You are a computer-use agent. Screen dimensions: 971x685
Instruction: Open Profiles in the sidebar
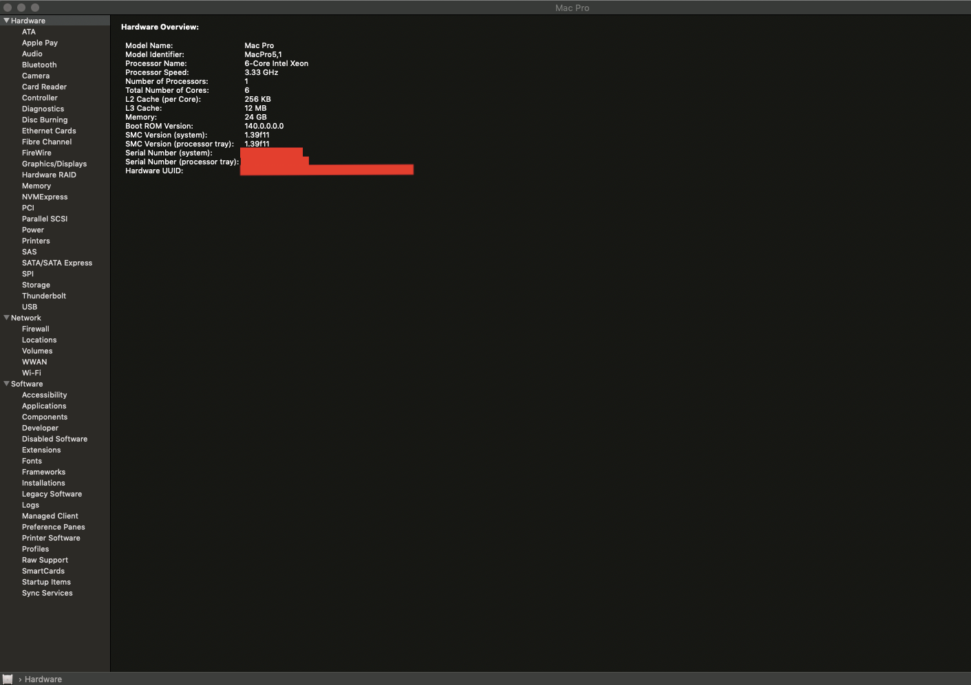(x=35, y=549)
